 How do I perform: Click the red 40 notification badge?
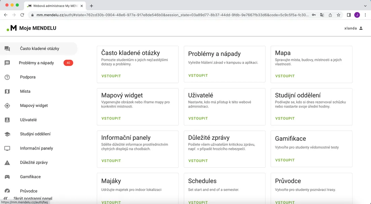click(68, 63)
